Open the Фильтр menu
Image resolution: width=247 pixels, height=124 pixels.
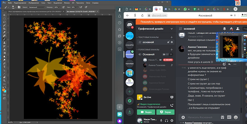[67, 3]
